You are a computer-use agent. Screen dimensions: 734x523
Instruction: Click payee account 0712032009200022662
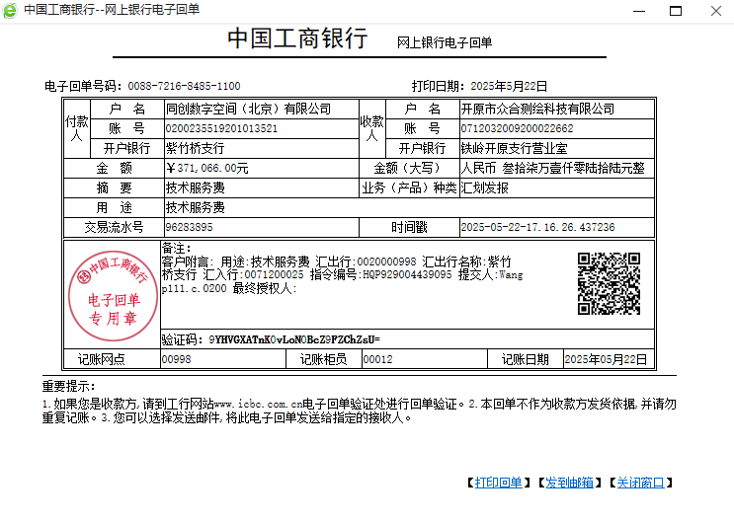pyautogui.click(x=517, y=128)
